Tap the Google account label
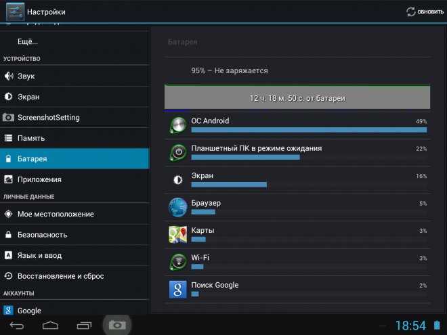 [x=29, y=311]
